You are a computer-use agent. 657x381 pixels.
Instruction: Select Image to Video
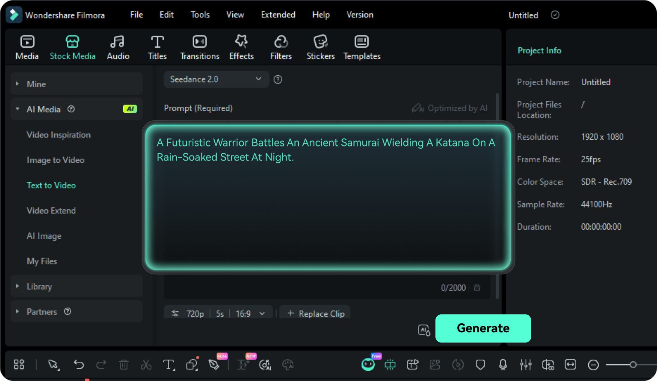pos(56,160)
